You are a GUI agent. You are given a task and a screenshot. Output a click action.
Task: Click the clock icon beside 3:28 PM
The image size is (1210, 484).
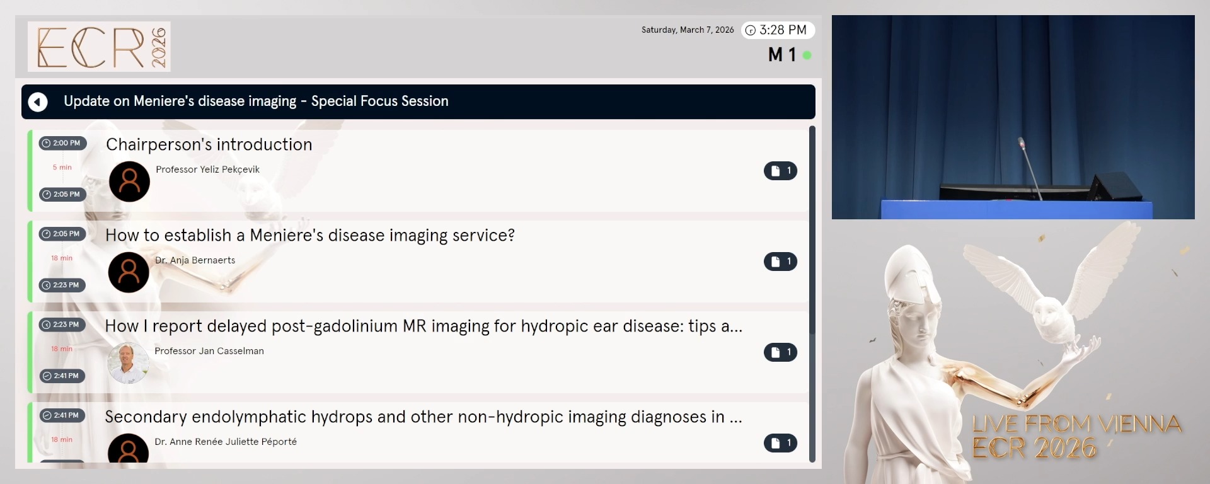point(751,30)
